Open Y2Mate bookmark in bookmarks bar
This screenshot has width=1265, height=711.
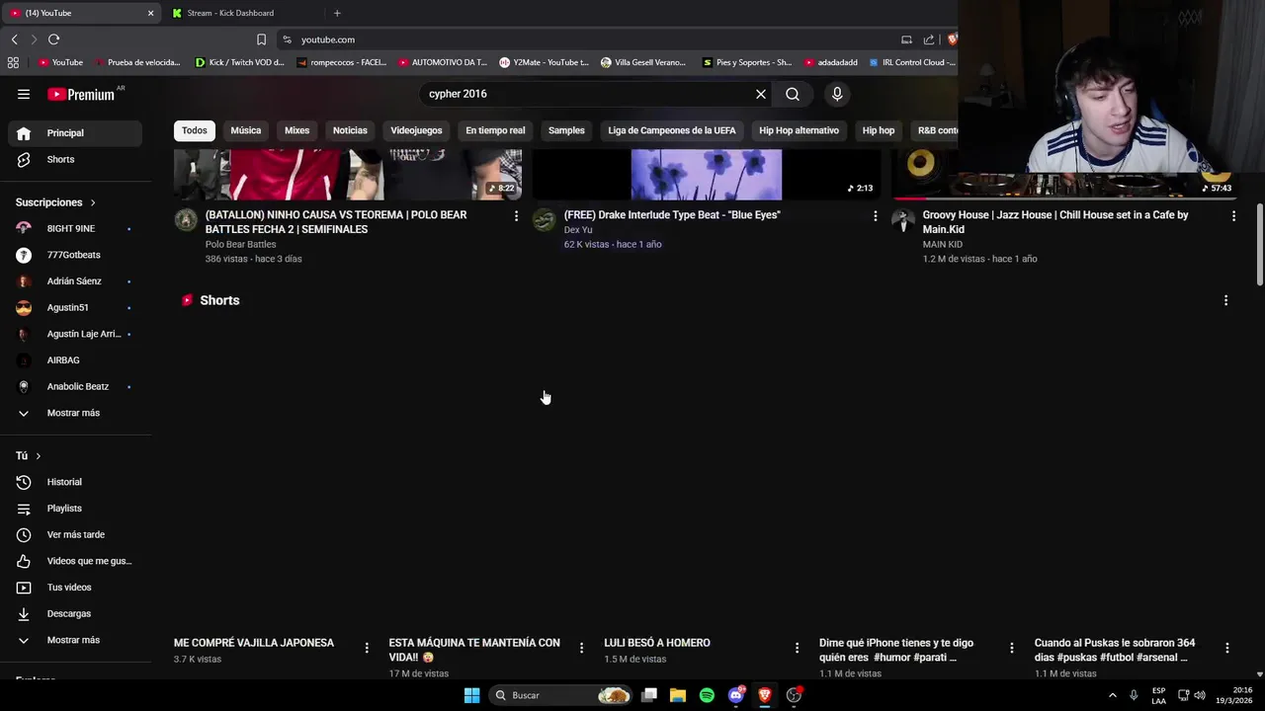click(543, 62)
